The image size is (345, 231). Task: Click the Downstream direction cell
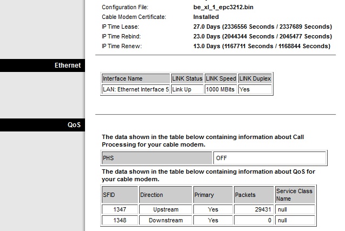tap(165, 221)
